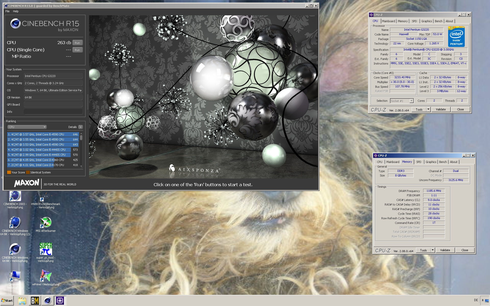Expand Tools dropdown arrow in lower CPU-Z
Viewport: 490px width, 306px height.
click(x=433, y=250)
